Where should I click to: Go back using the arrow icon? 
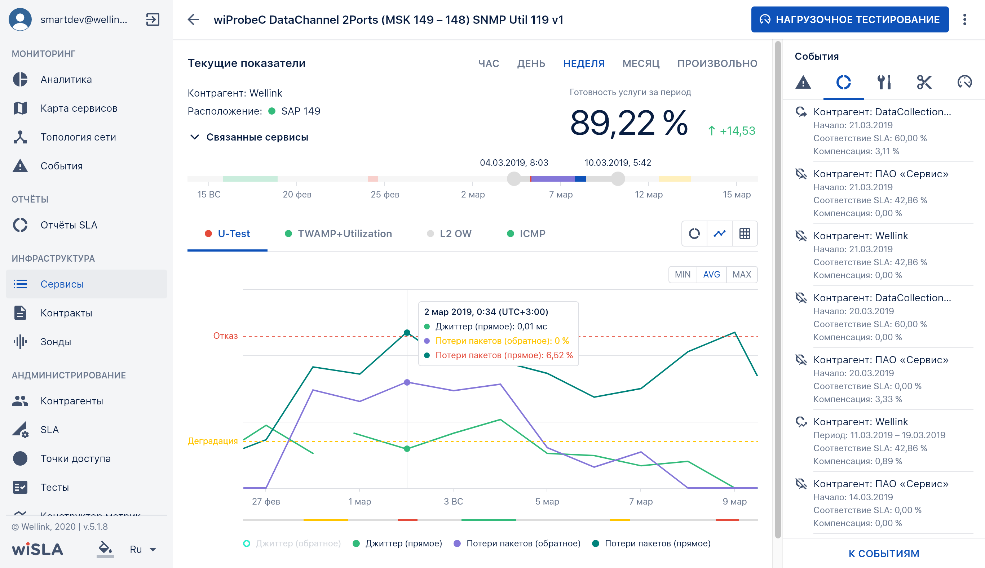[194, 19]
